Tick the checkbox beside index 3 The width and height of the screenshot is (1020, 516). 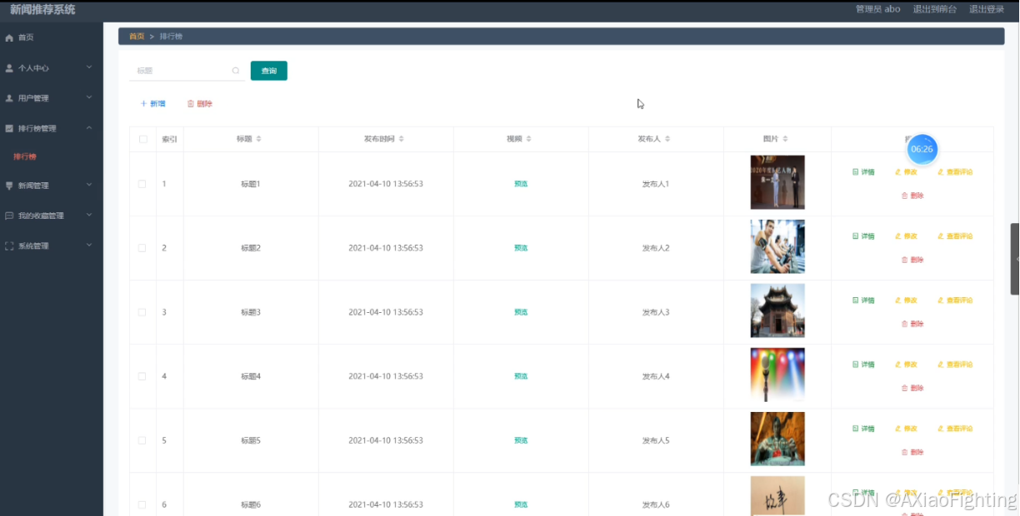(x=142, y=312)
